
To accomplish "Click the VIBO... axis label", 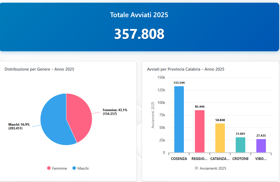I will point(261,159).
